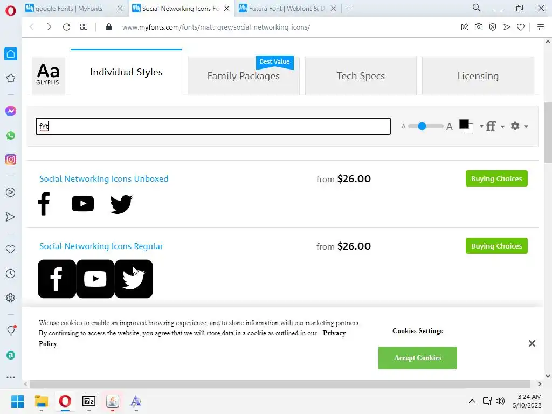Open Easy Setup menu icon
552x414 pixels.
coord(541,27)
